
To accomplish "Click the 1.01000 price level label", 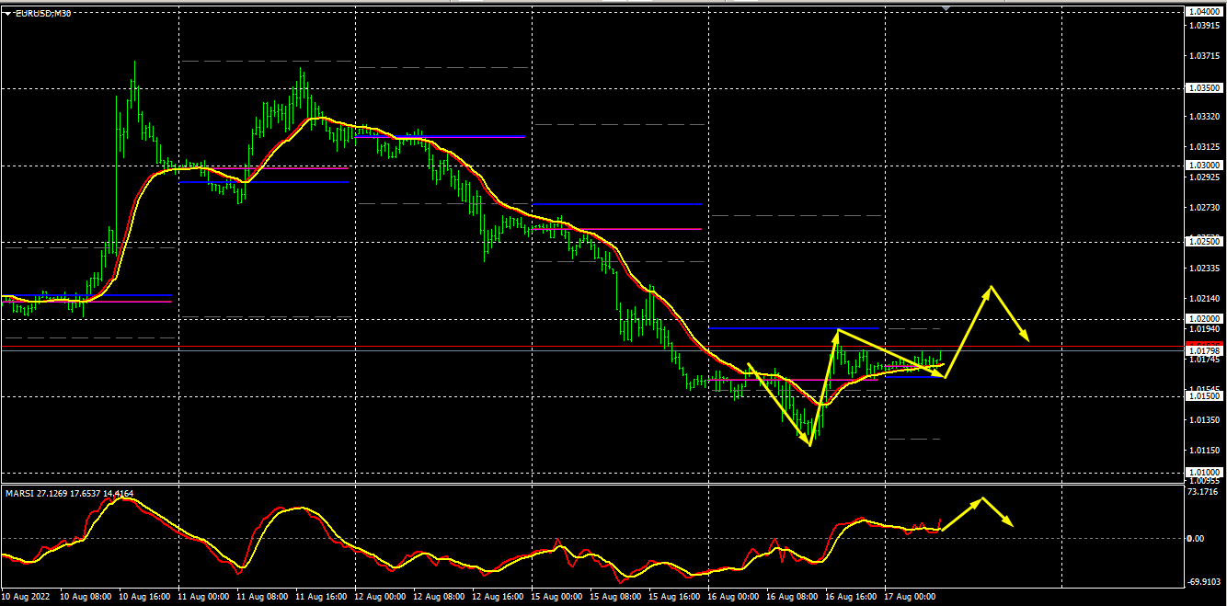I will (x=1204, y=472).
